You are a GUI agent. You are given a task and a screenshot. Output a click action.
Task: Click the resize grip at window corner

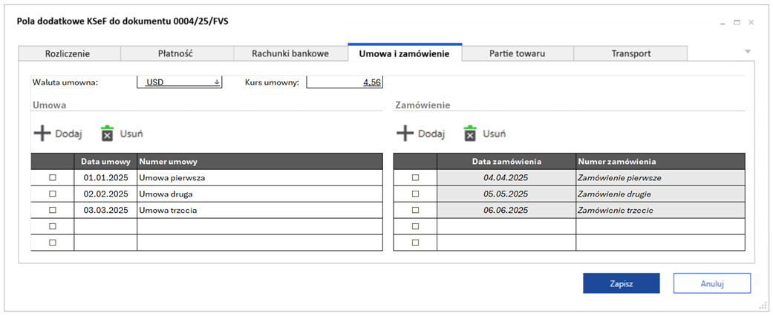click(763, 306)
